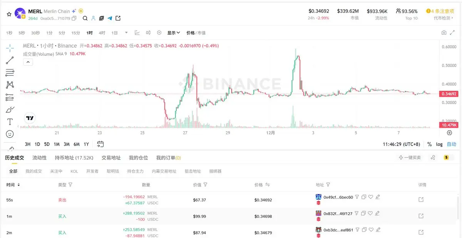
Task: Open the emoji sticker tool
Action: click(x=10, y=134)
